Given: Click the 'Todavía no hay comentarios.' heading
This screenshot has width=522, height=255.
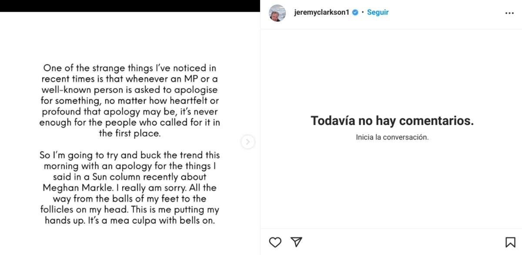Looking at the screenshot, I should click(x=392, y=121).
